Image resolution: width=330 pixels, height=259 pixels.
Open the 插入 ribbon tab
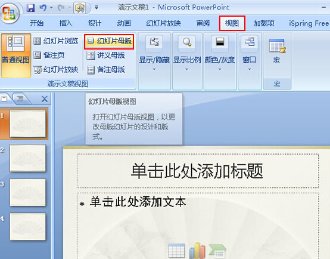coord(66,23)
